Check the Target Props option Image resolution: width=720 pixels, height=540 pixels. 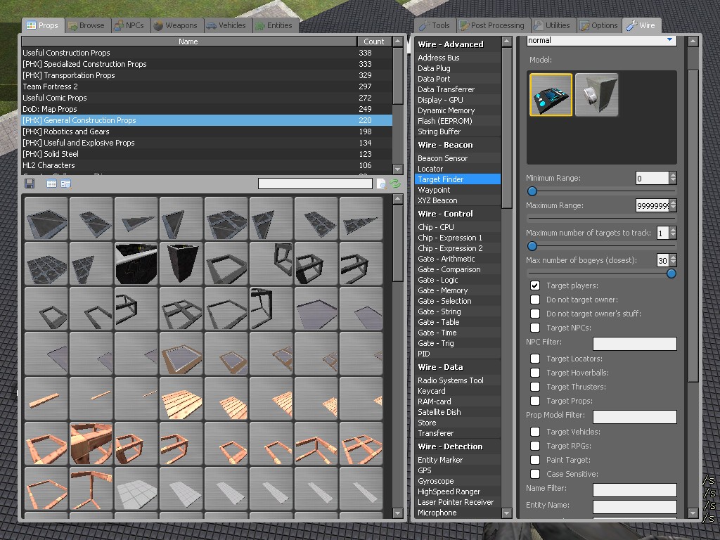tap(535, 401)
